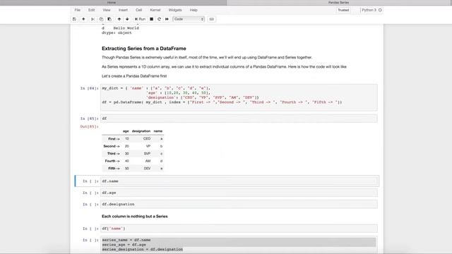Click the Trusted notebook button
This screenshot has height=254, width=452.
tap(343, 10)
